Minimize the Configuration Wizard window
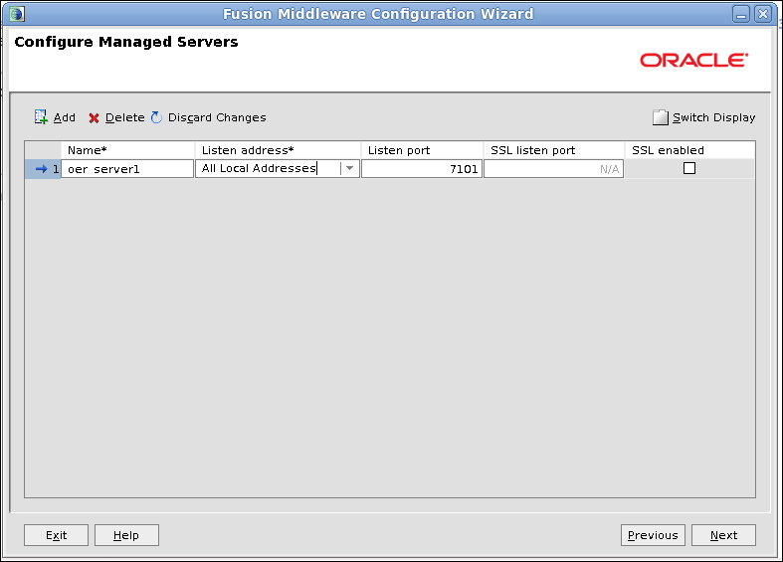The height and width of the screenshot is (562, 783). click(x=741, y=14)
